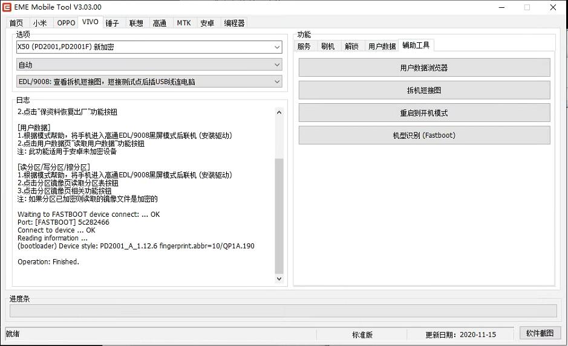Click the 就绪 status text
The height and width of the screenshot is (346, 568).
coord(13,334)
